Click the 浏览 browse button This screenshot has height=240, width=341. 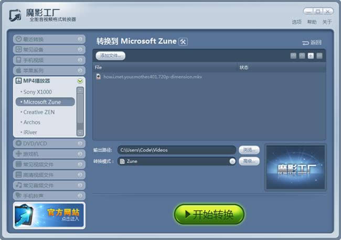pyautogui.click(x=249, y=150)
